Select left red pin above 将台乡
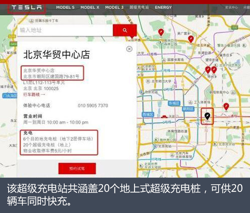Viewport: 250px width, 213px height. [x=208, y=70]
